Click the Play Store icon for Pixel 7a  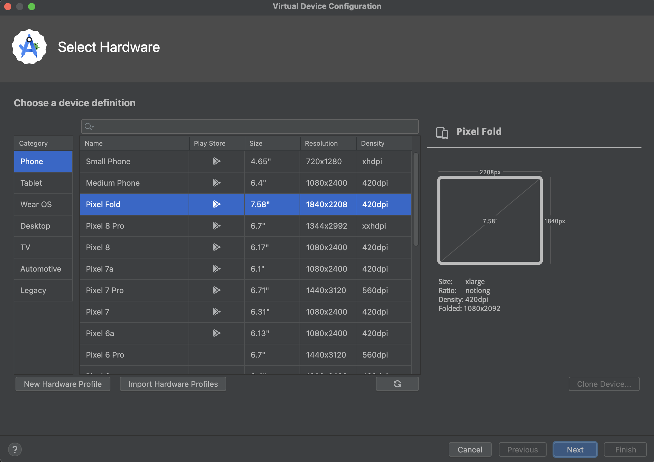click(216, 269)
